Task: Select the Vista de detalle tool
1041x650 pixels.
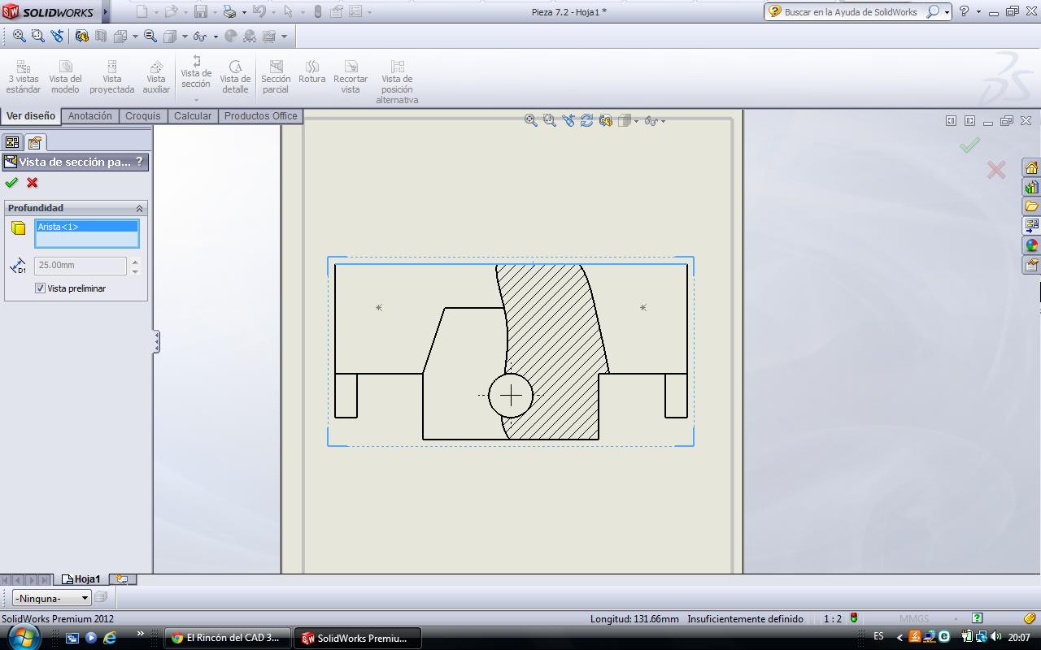Action: 235,77
